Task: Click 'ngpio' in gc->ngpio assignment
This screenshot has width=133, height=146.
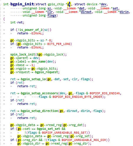Action: click(x=22, y=69)
